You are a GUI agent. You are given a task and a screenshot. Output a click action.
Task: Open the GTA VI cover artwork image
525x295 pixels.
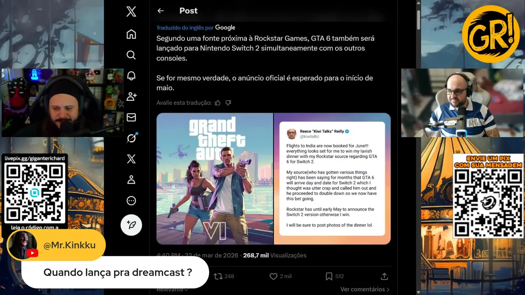pyautogui.click(x=215, y=179)
